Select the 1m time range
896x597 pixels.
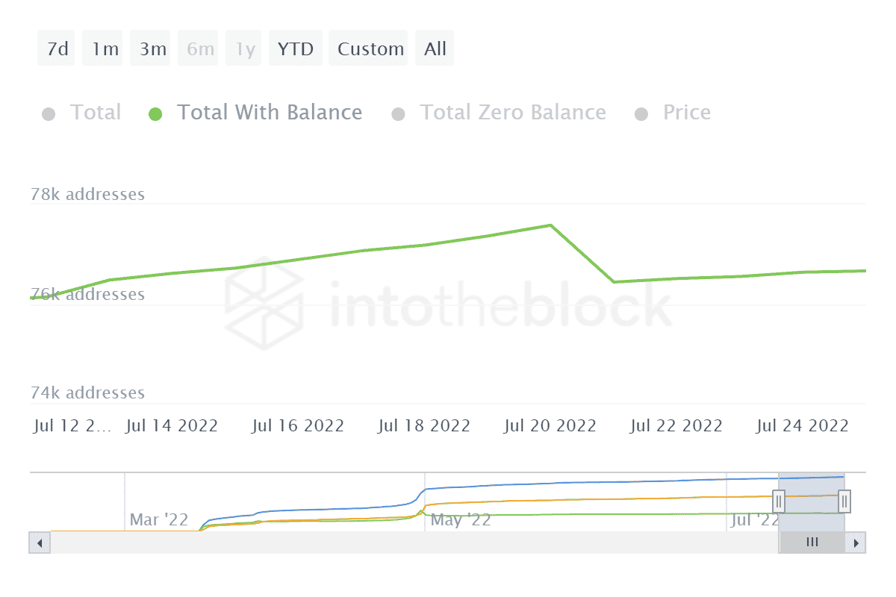tap(105, 49)
